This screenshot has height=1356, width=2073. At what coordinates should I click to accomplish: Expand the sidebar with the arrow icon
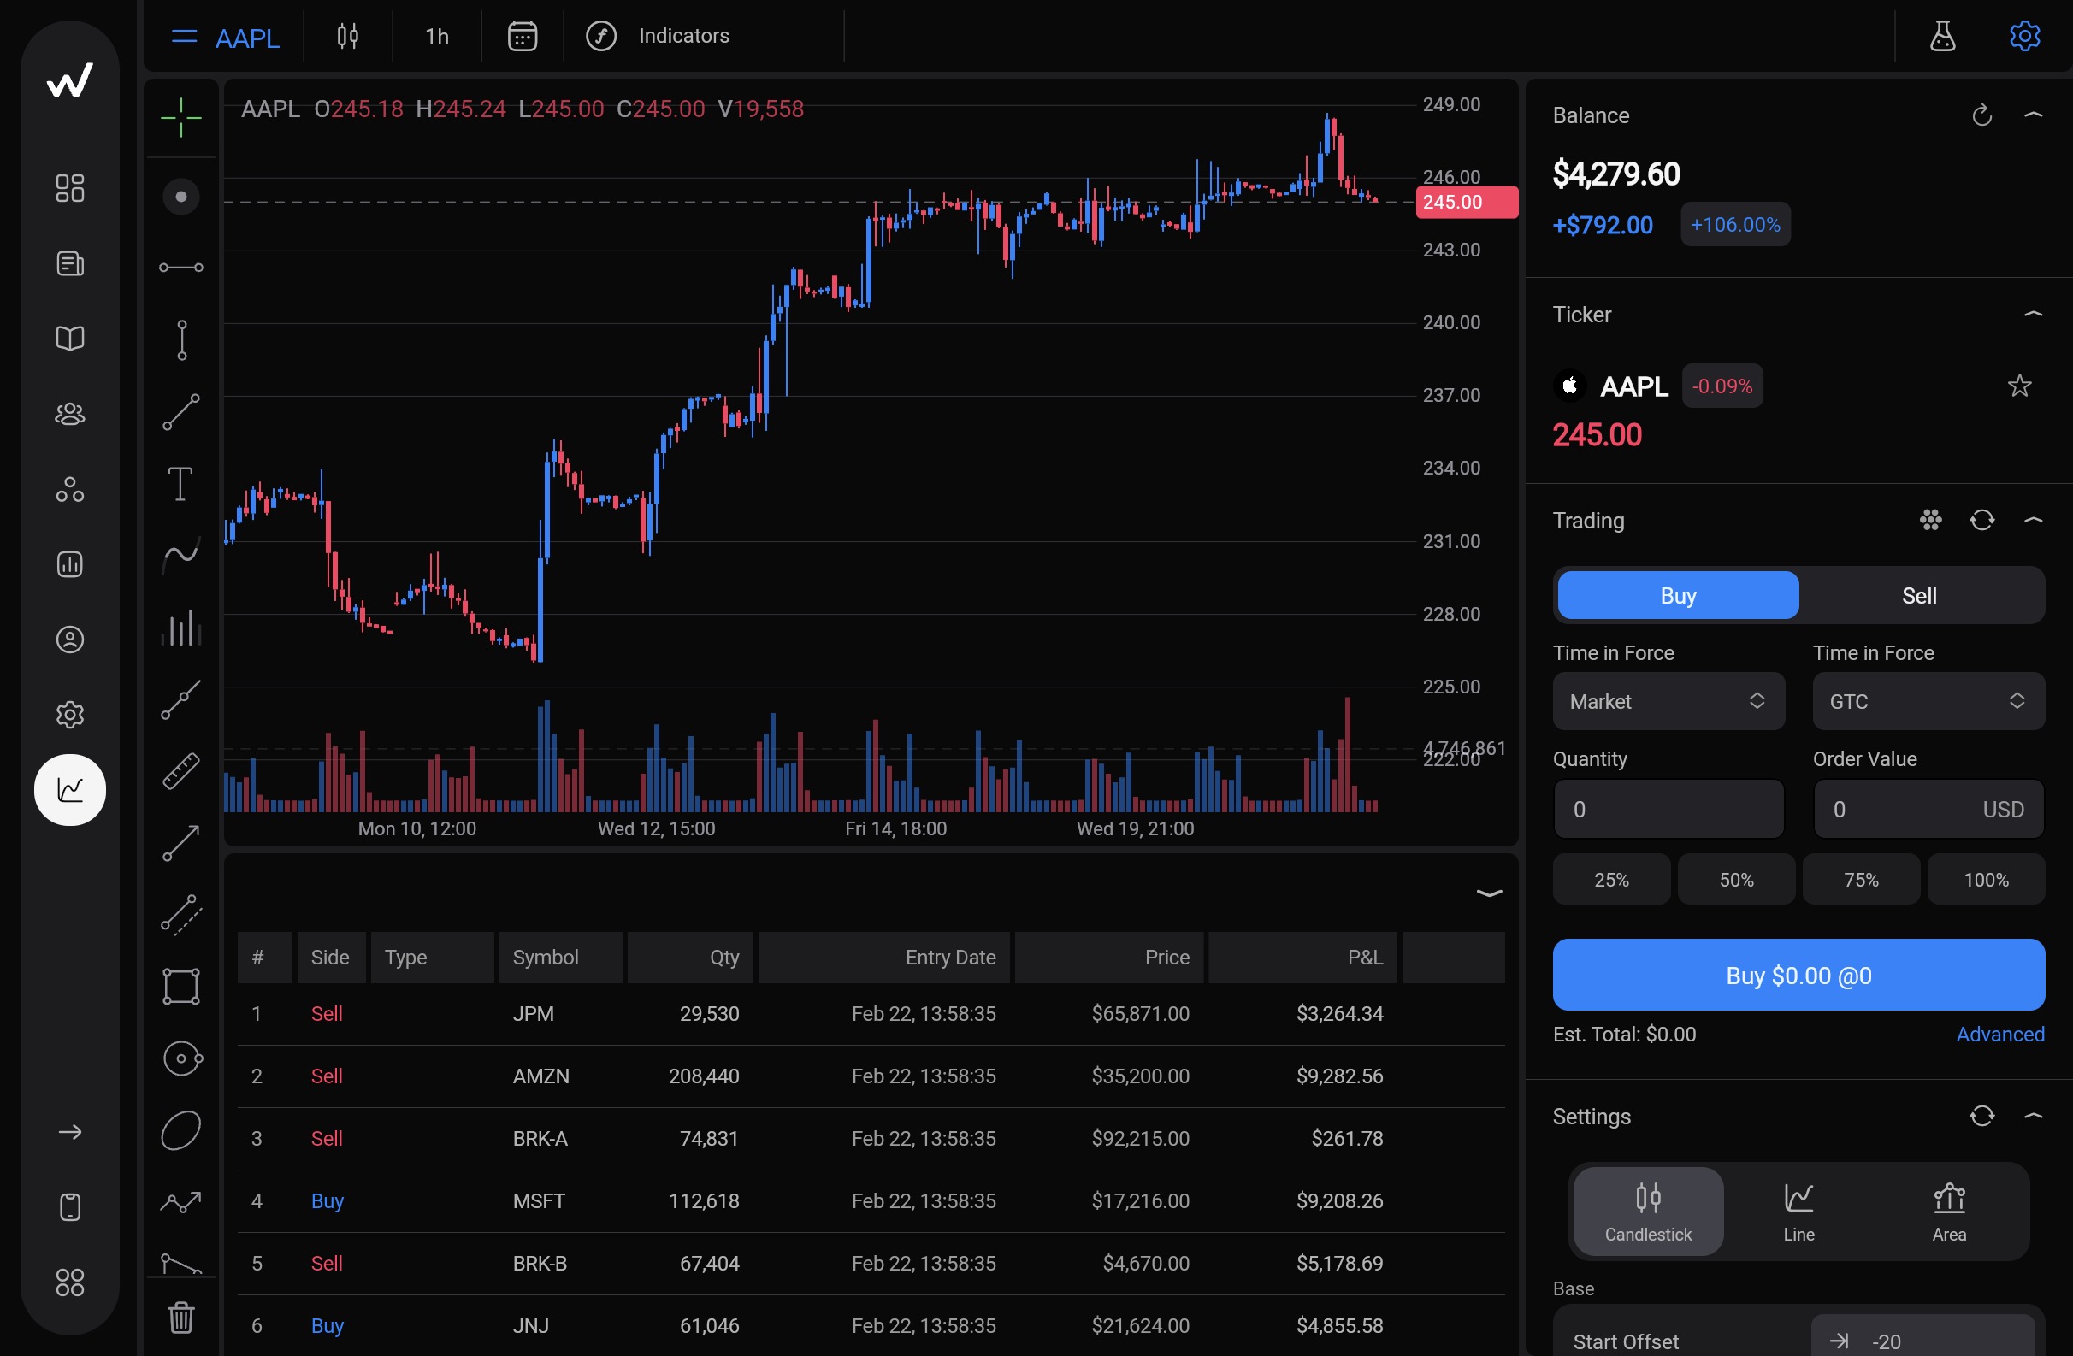69,1131
